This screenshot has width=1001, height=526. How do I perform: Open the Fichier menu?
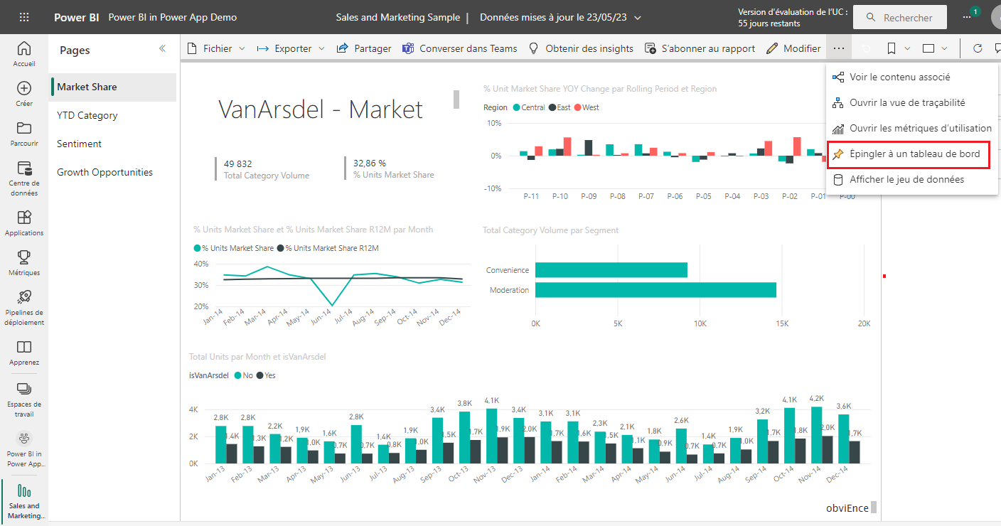[215, 48]
